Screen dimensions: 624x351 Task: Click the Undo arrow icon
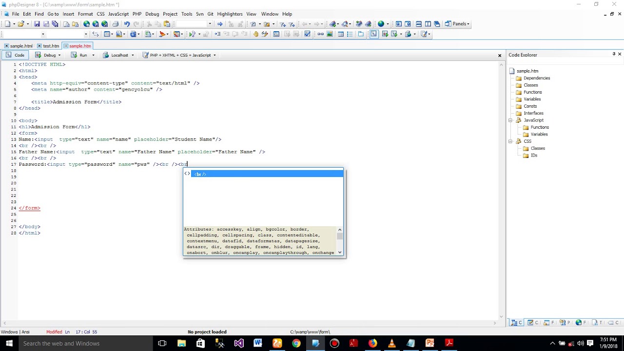click(x=127, y=24)
